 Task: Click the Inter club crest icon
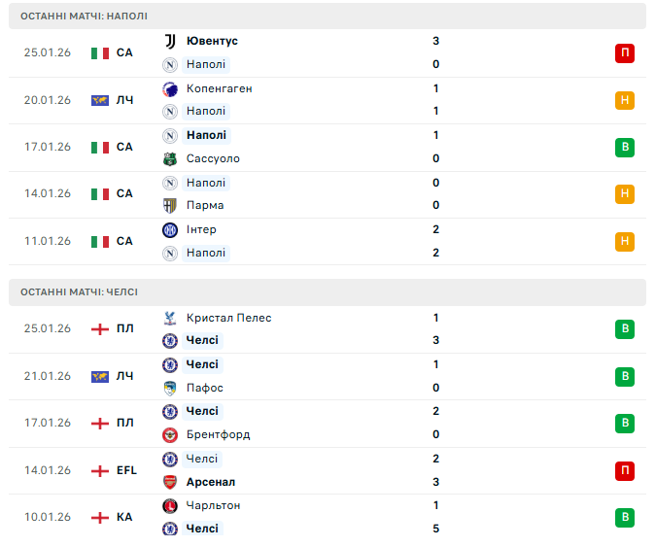tap(170, 229)
